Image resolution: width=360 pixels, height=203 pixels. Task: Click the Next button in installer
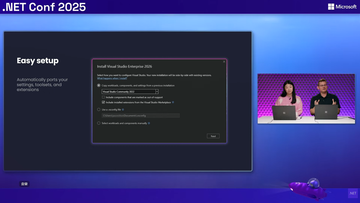click(x=213, y=136)
